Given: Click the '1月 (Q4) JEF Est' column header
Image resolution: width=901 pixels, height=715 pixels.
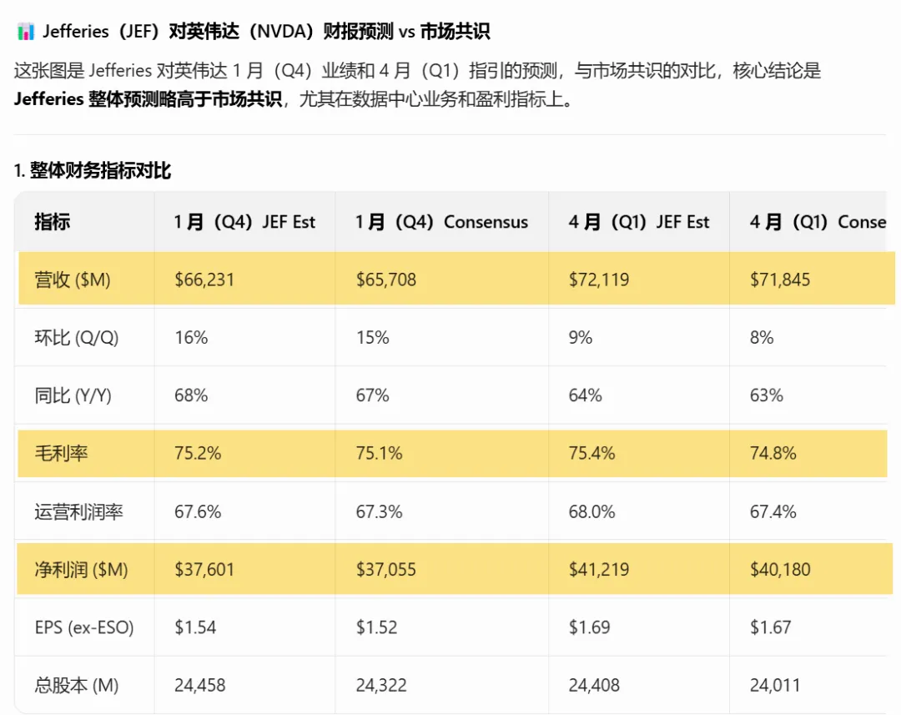Looking at the screenshot, I should coord(244,222).
